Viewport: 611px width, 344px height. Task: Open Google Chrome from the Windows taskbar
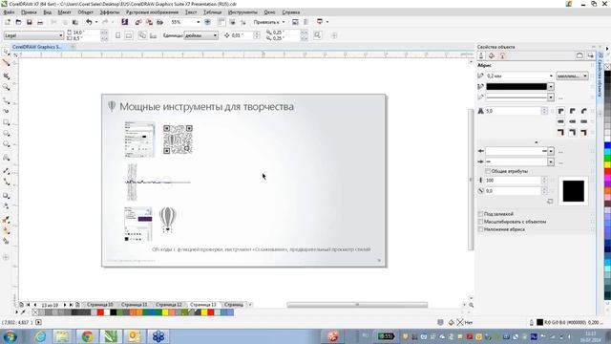pos(87,336)
